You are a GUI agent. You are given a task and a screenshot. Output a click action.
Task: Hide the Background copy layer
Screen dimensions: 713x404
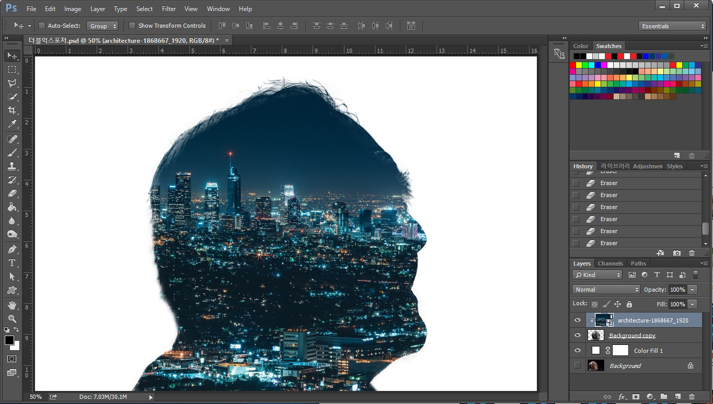[578, 336]
